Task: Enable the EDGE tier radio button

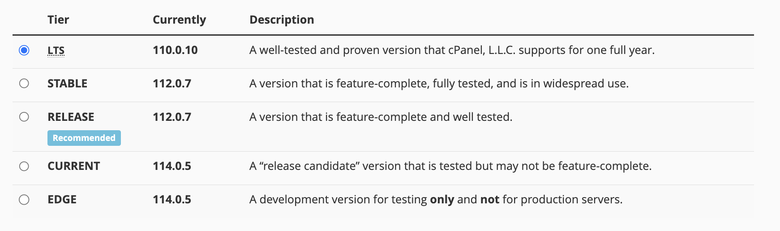Action: (x=24, y=199)
